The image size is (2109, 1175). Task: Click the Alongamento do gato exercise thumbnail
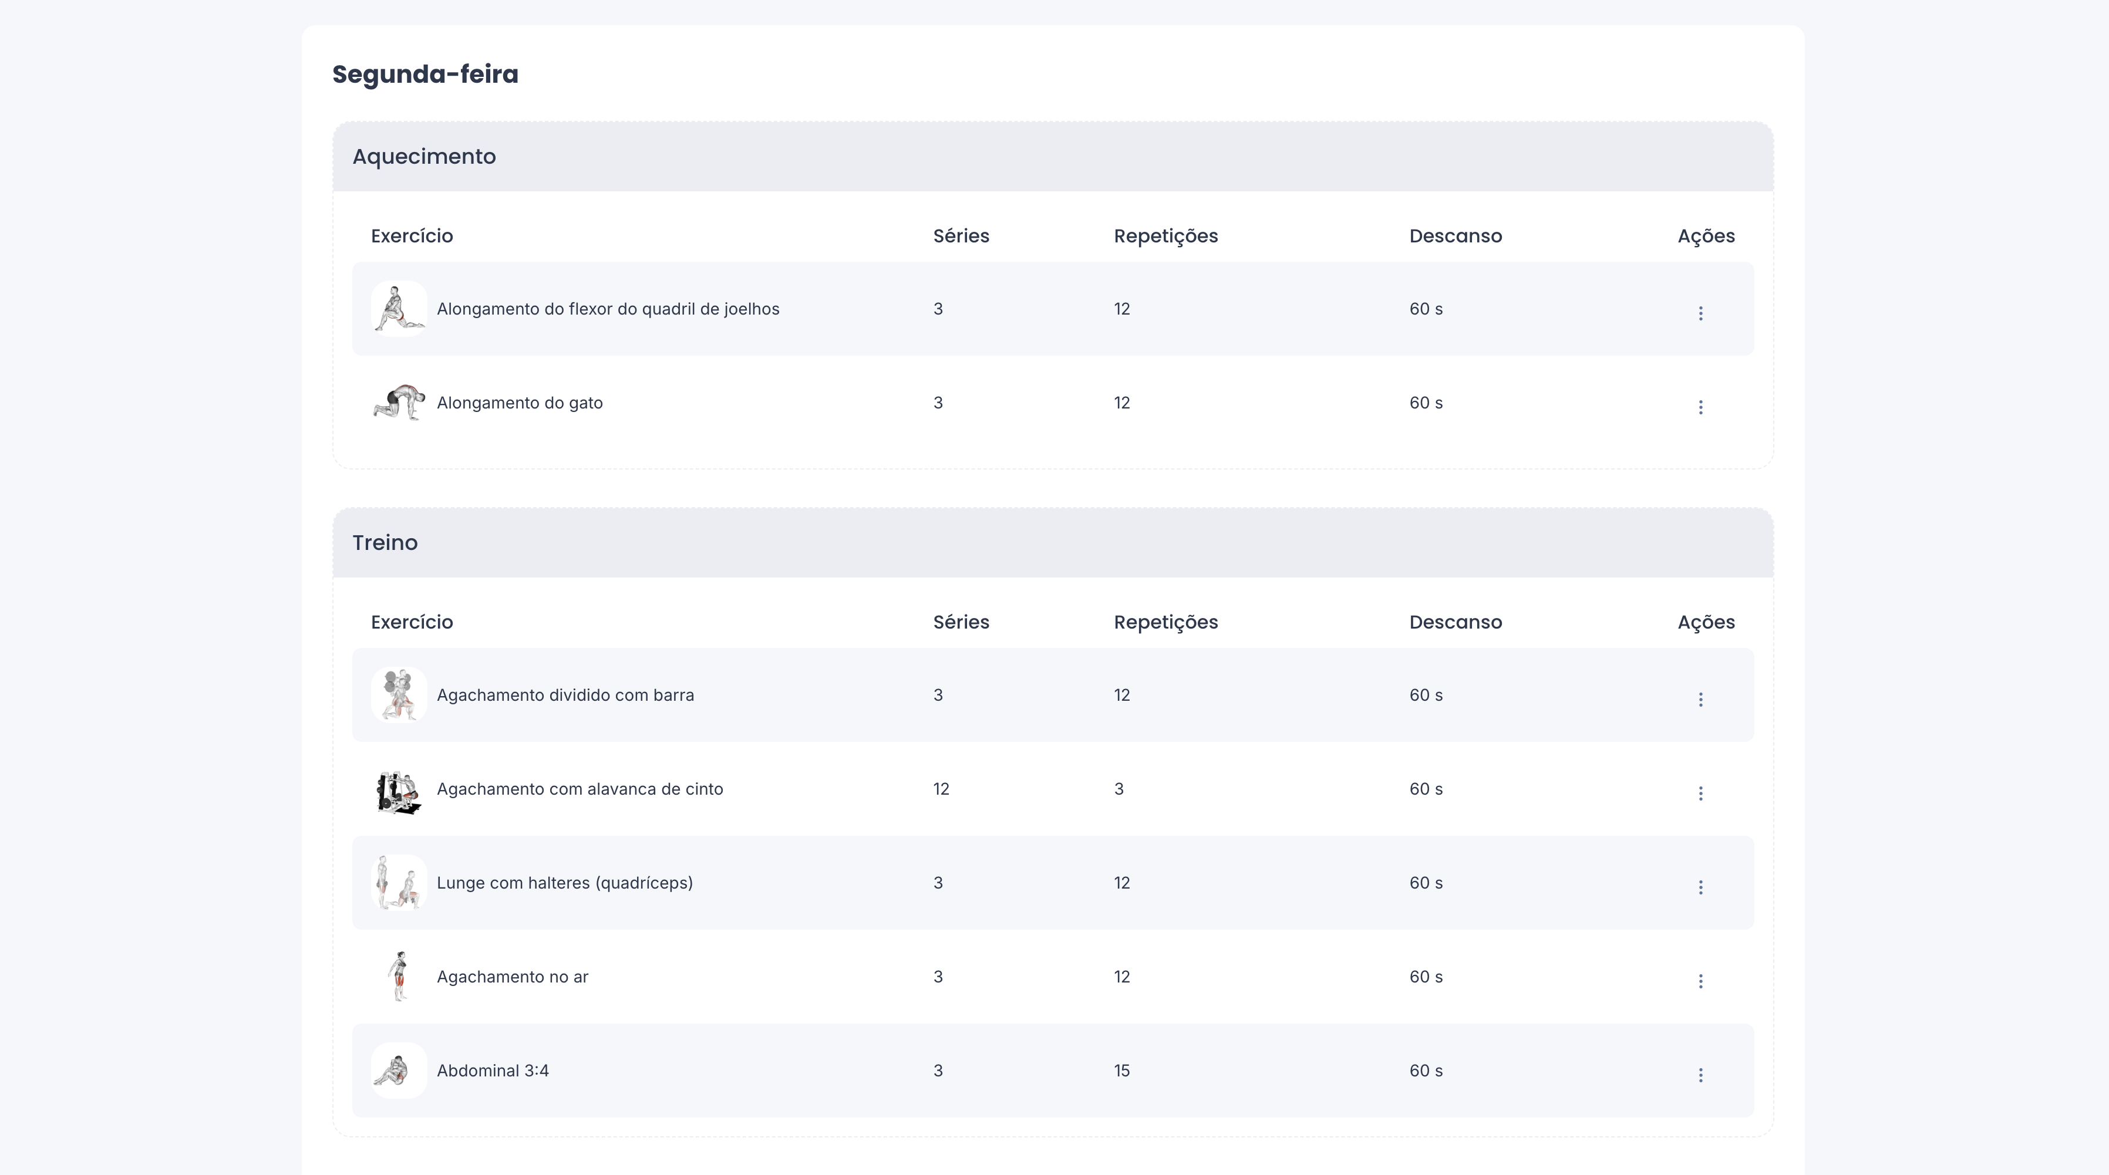[x=399, y=402]
